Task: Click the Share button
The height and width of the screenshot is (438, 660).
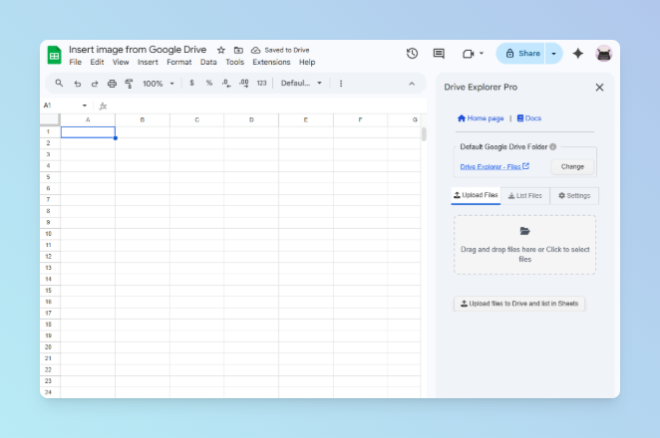Action: pyautogui.click(x=521, y=54)
